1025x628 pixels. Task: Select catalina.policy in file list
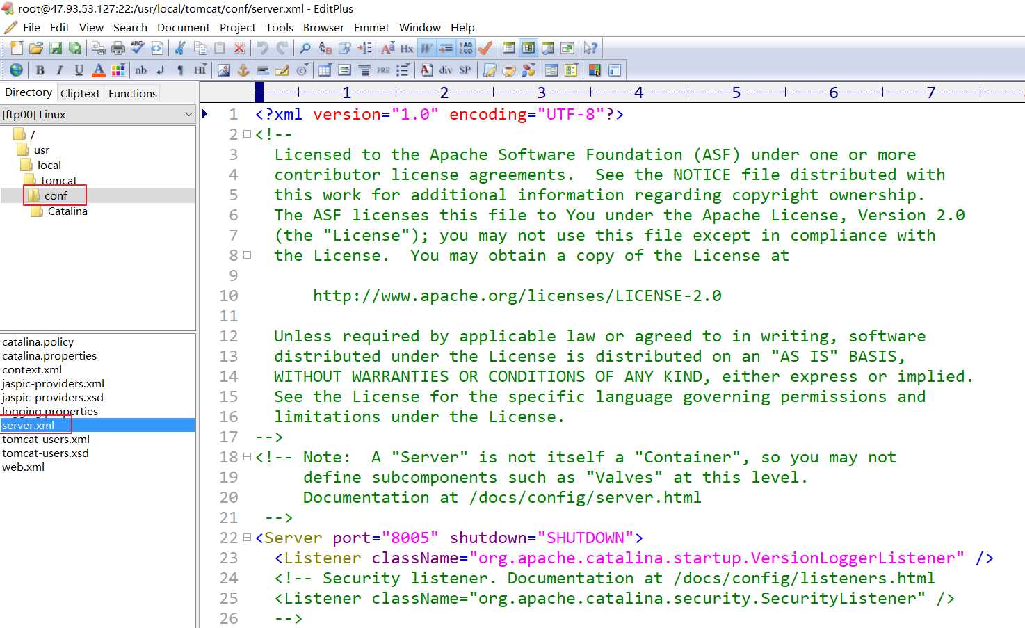(38, 341)
